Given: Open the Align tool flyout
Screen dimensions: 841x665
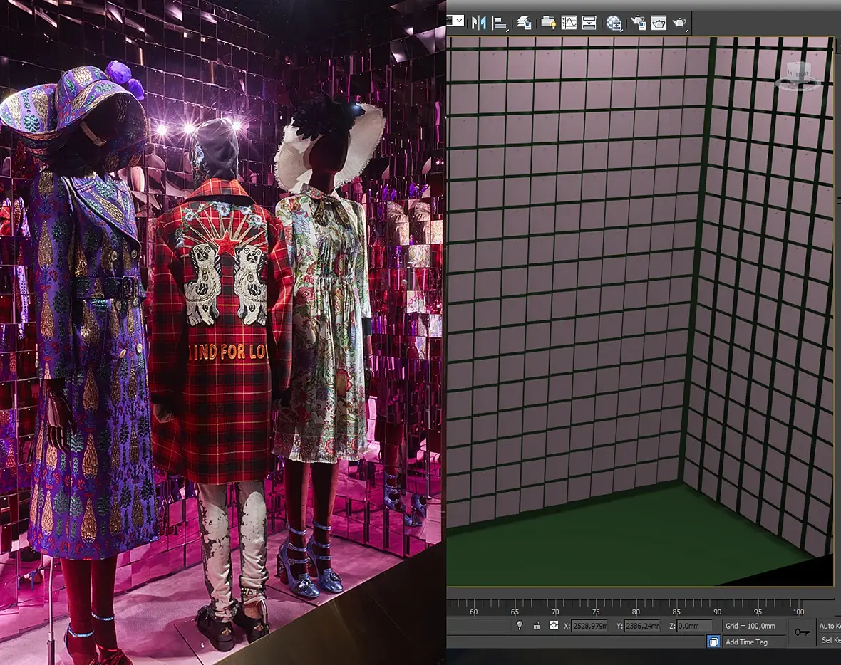Looking at the screenshot, I should (x=500, y=23).
